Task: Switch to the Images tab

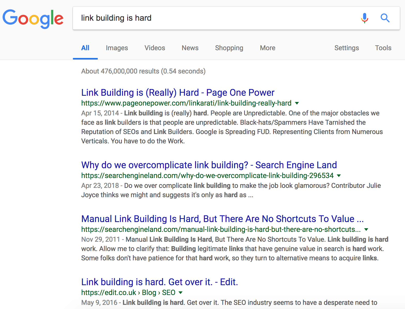Action: [x=117, y=48]
